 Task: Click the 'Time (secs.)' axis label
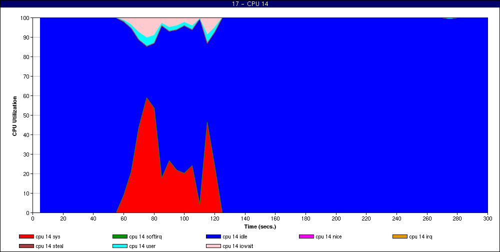pyautogui.click(x=260, y=227)
